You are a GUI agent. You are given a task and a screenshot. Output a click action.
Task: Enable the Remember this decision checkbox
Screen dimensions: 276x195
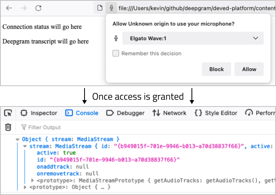point(116,53)
